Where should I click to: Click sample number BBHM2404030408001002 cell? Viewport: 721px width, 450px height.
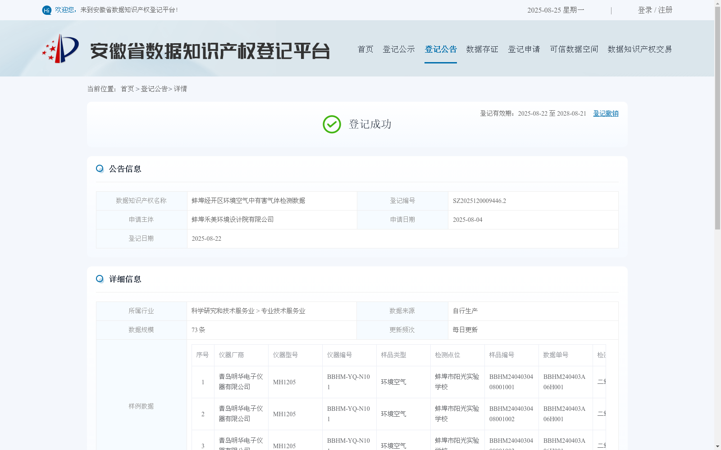coord(511,414)
